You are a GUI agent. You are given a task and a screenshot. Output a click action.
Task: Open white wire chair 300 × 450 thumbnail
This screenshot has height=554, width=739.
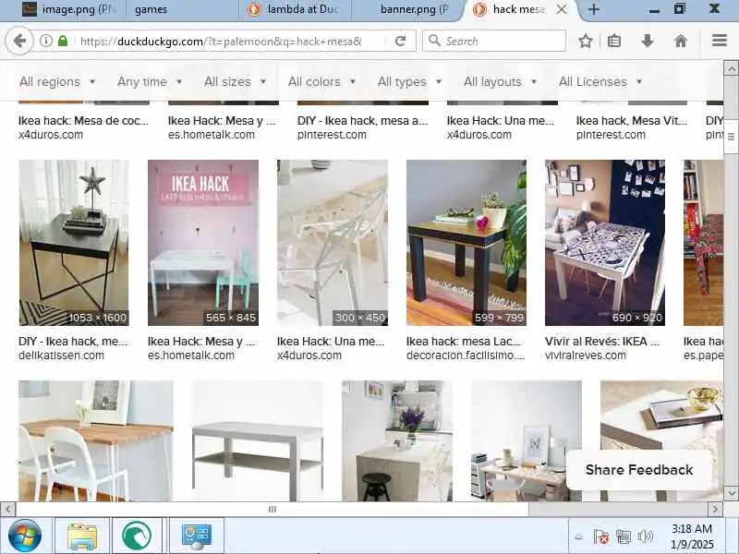333,243
